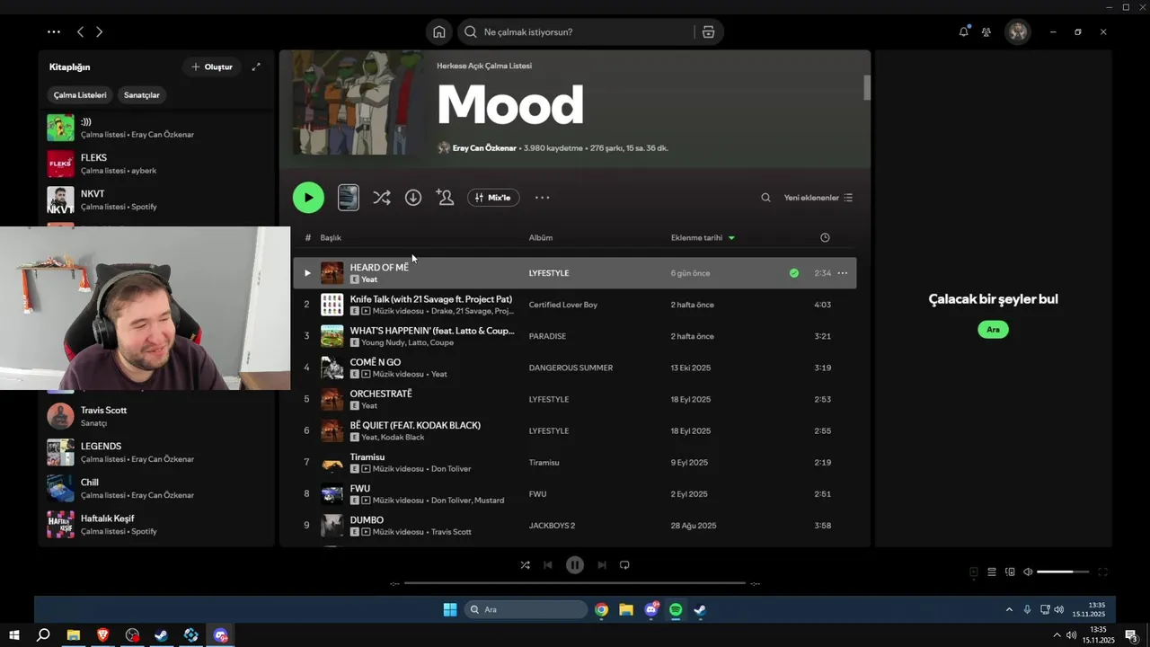The image size is (1150, 647).
Task: Click the playback progress bar
Action: coord(575,583)
